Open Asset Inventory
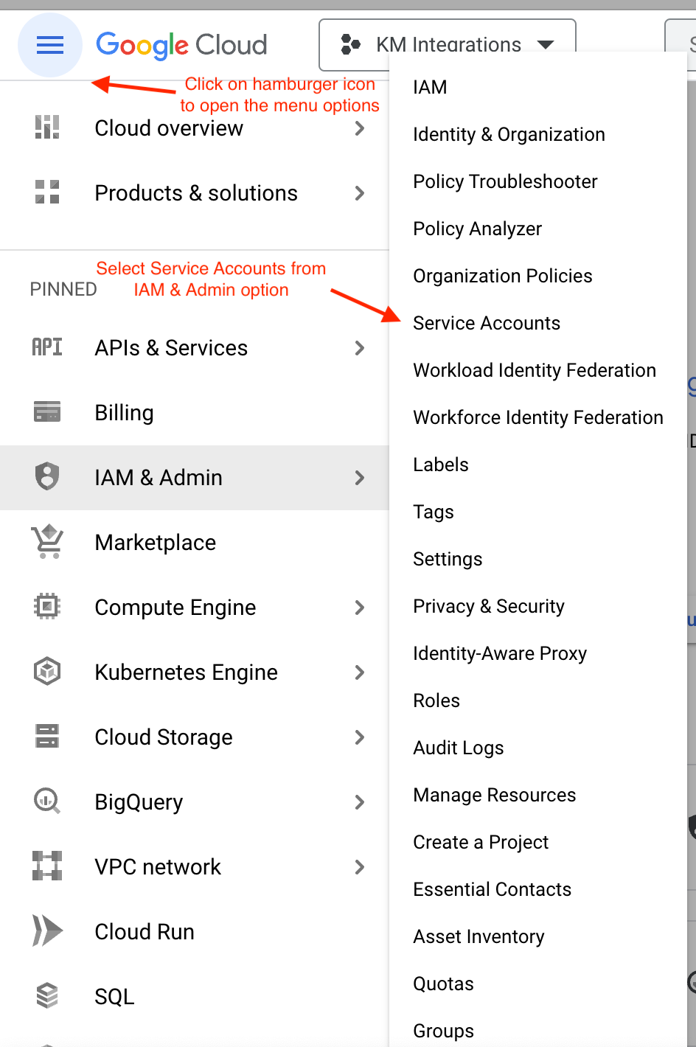The image size is (696, 1047). (x=478, y=936)
